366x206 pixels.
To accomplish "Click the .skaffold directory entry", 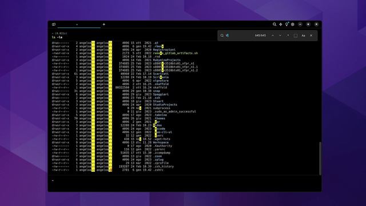I will click(161, 84).
